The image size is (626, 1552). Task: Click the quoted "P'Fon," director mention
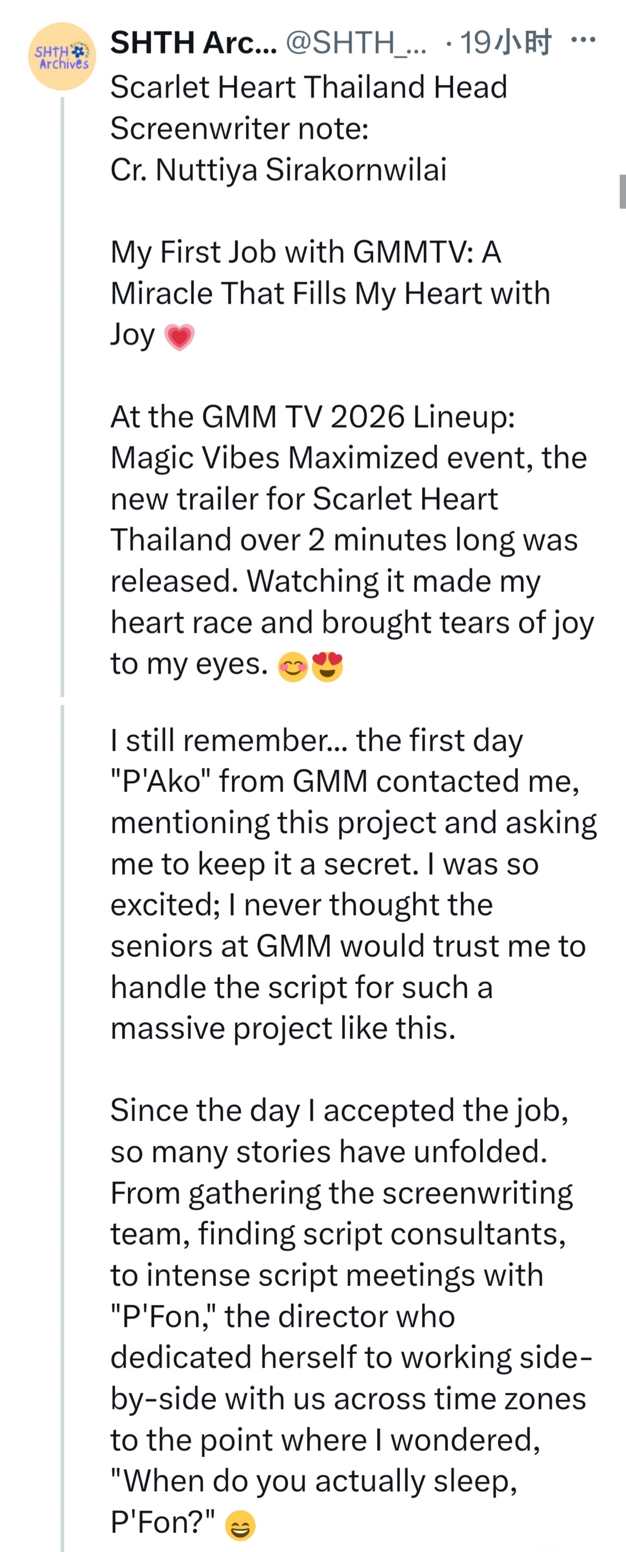163,1316
